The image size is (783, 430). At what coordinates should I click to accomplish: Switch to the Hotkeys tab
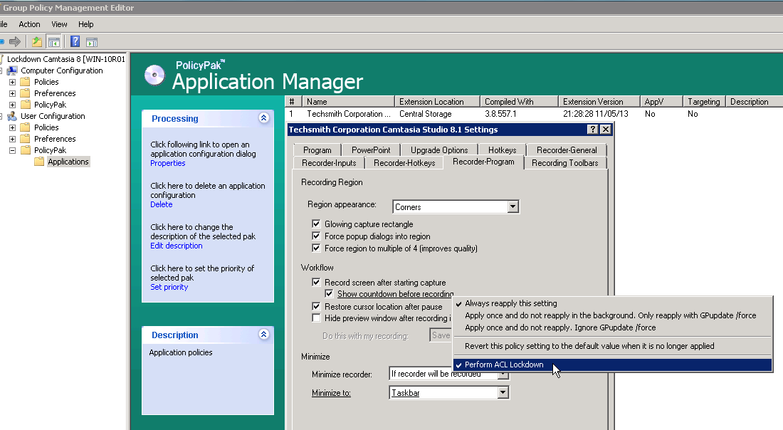tap(503, 150)
